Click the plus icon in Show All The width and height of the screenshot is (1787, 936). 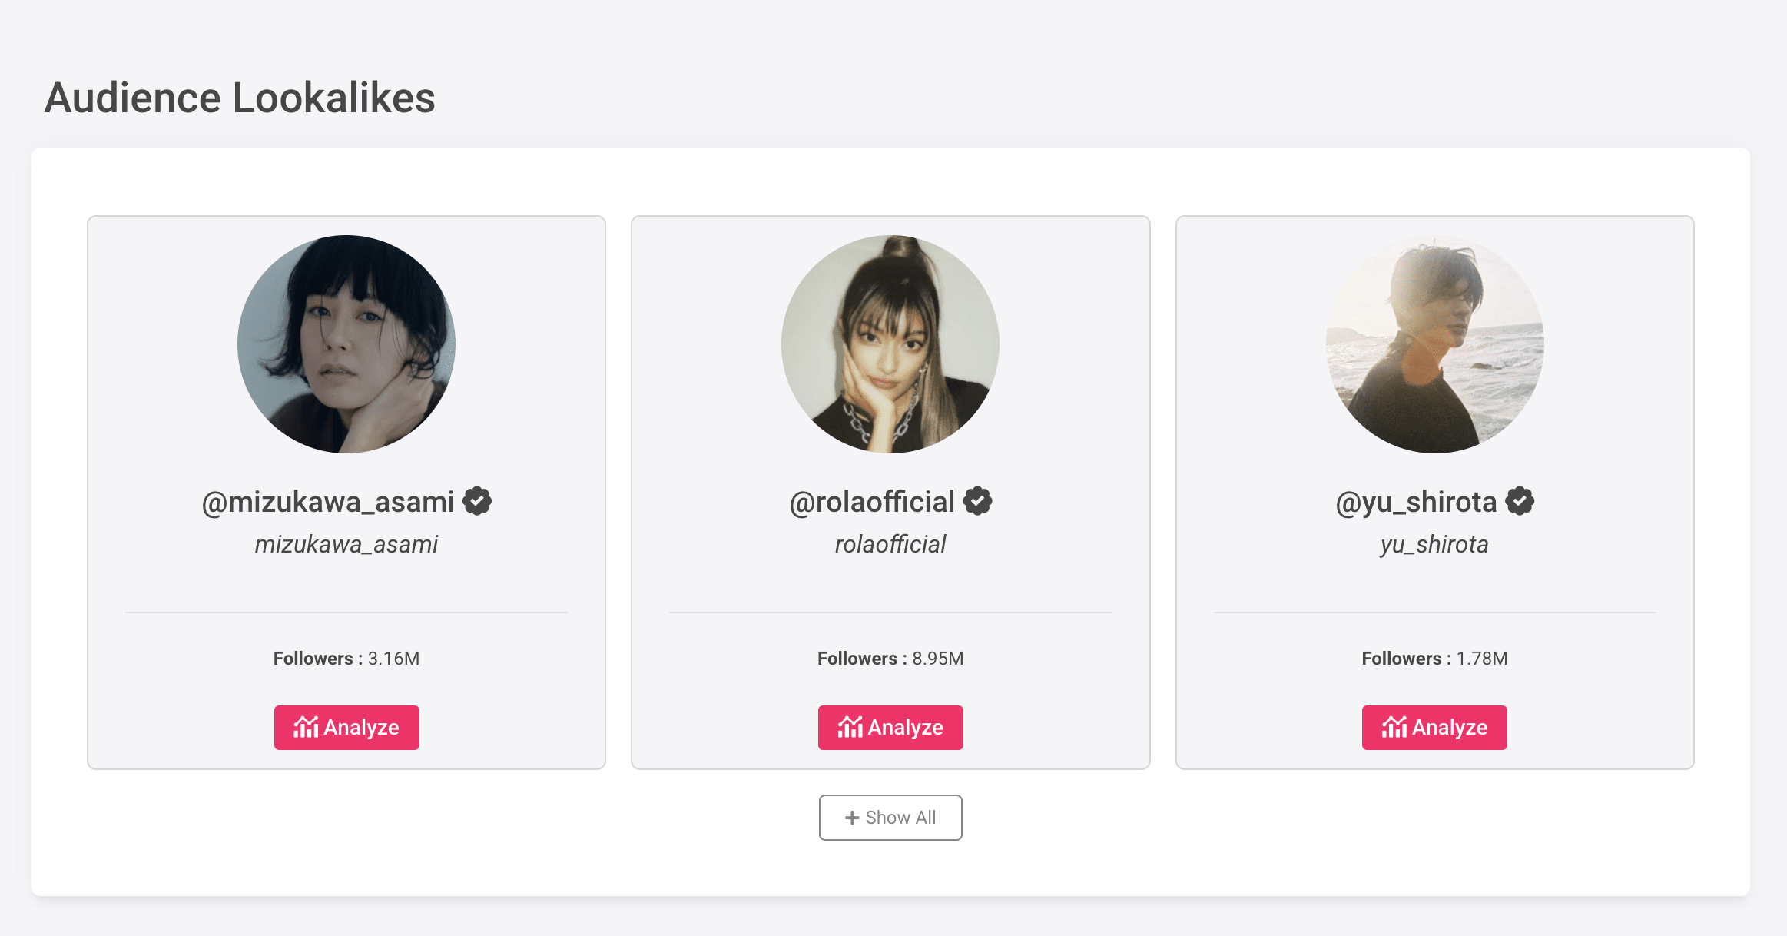coord(852,818)
